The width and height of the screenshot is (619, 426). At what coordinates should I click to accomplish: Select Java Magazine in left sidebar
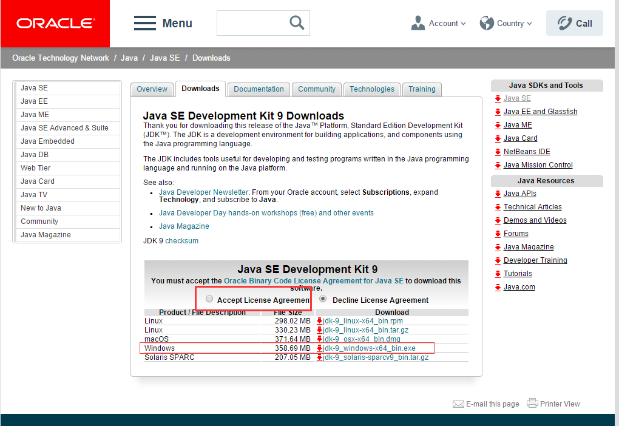click(x=67, y=235)
